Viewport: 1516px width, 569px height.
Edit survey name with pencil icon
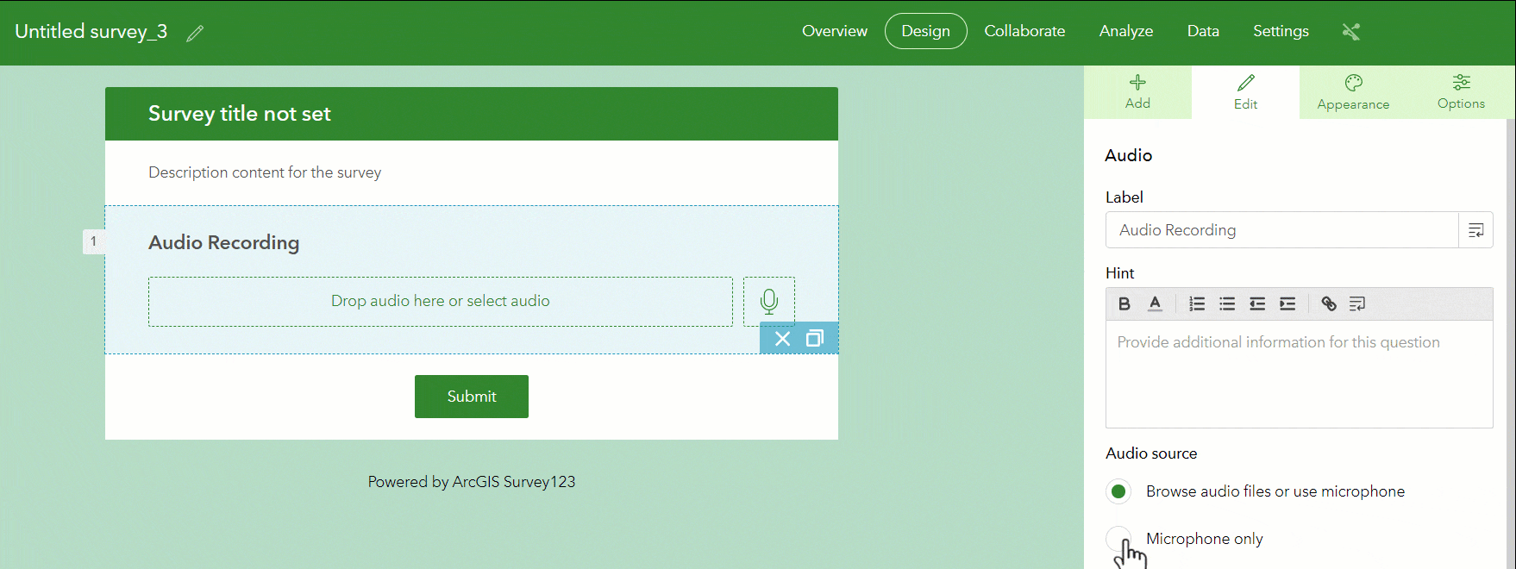(195, 33)
